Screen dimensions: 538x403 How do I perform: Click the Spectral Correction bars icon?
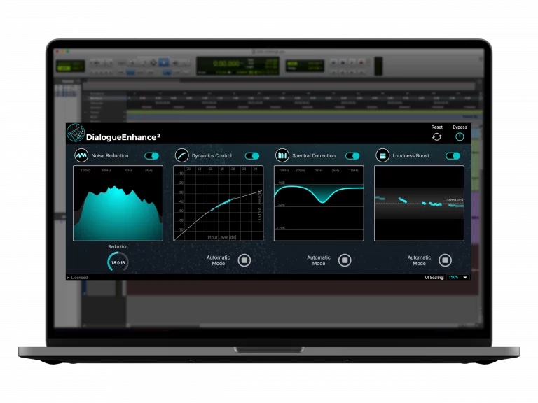click(x=282, y=155)
